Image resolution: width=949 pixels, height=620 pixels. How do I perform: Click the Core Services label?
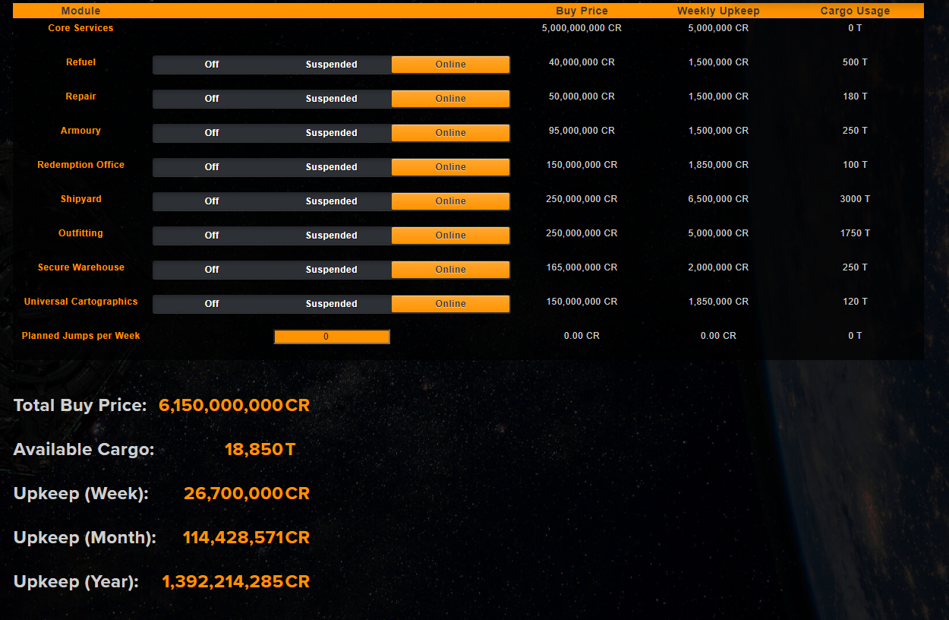pos(80,28)
